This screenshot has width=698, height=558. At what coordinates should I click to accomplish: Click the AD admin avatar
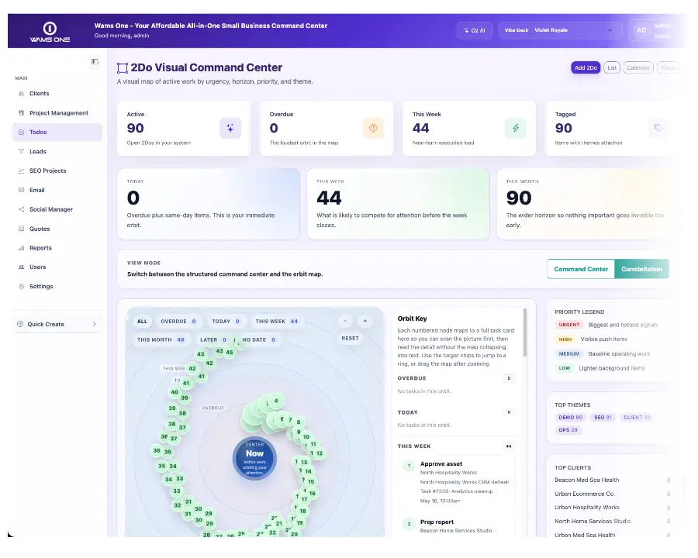click(641, 30)
